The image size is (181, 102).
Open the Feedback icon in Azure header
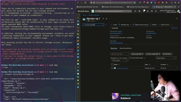coord(156,11)
